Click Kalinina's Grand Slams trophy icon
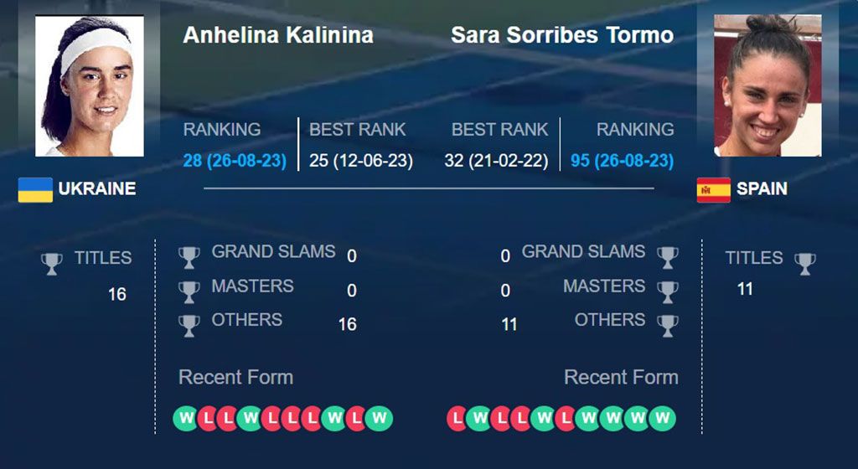858x469 pixels. [189, 257]
